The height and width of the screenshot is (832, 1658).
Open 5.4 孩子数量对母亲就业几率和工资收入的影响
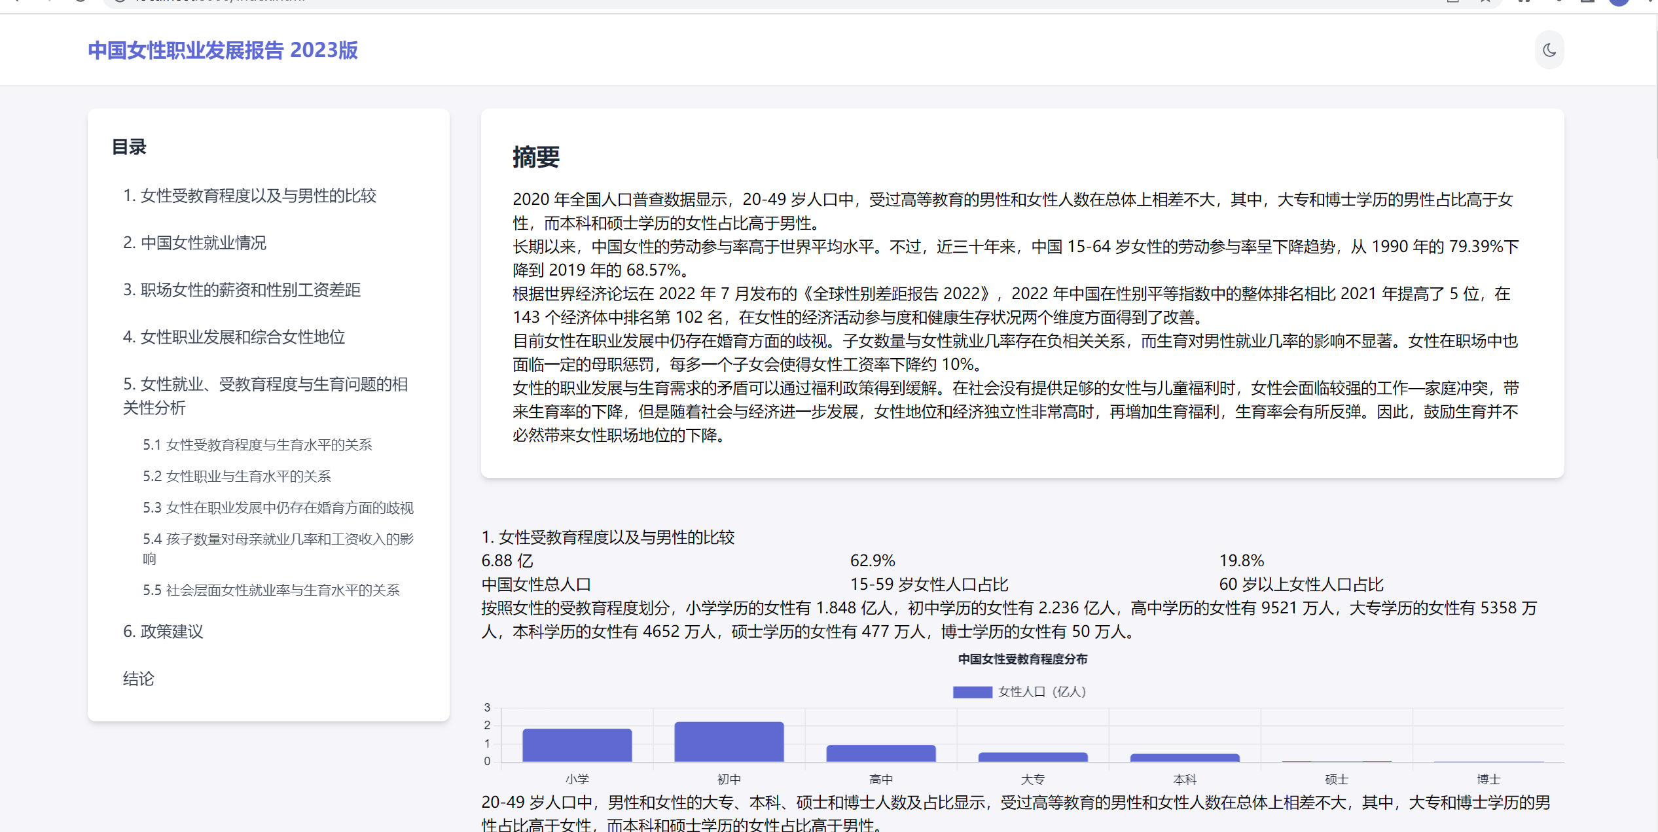tap(278, 549)
